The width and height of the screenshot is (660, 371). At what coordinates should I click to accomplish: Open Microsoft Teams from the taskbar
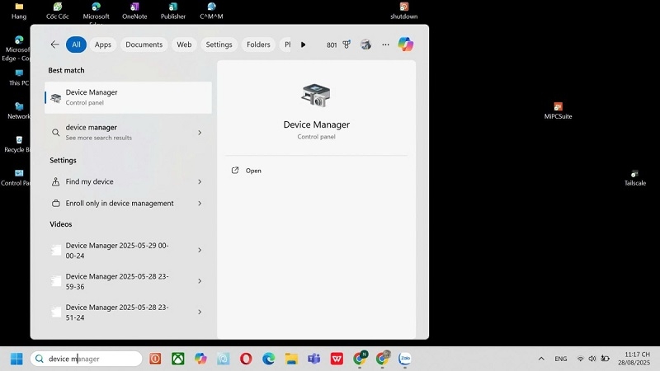[x=313, y=359]
